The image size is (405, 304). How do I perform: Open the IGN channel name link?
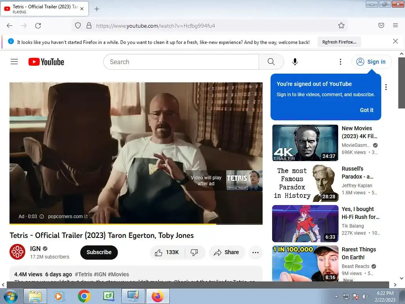click(x=35, y=249)
